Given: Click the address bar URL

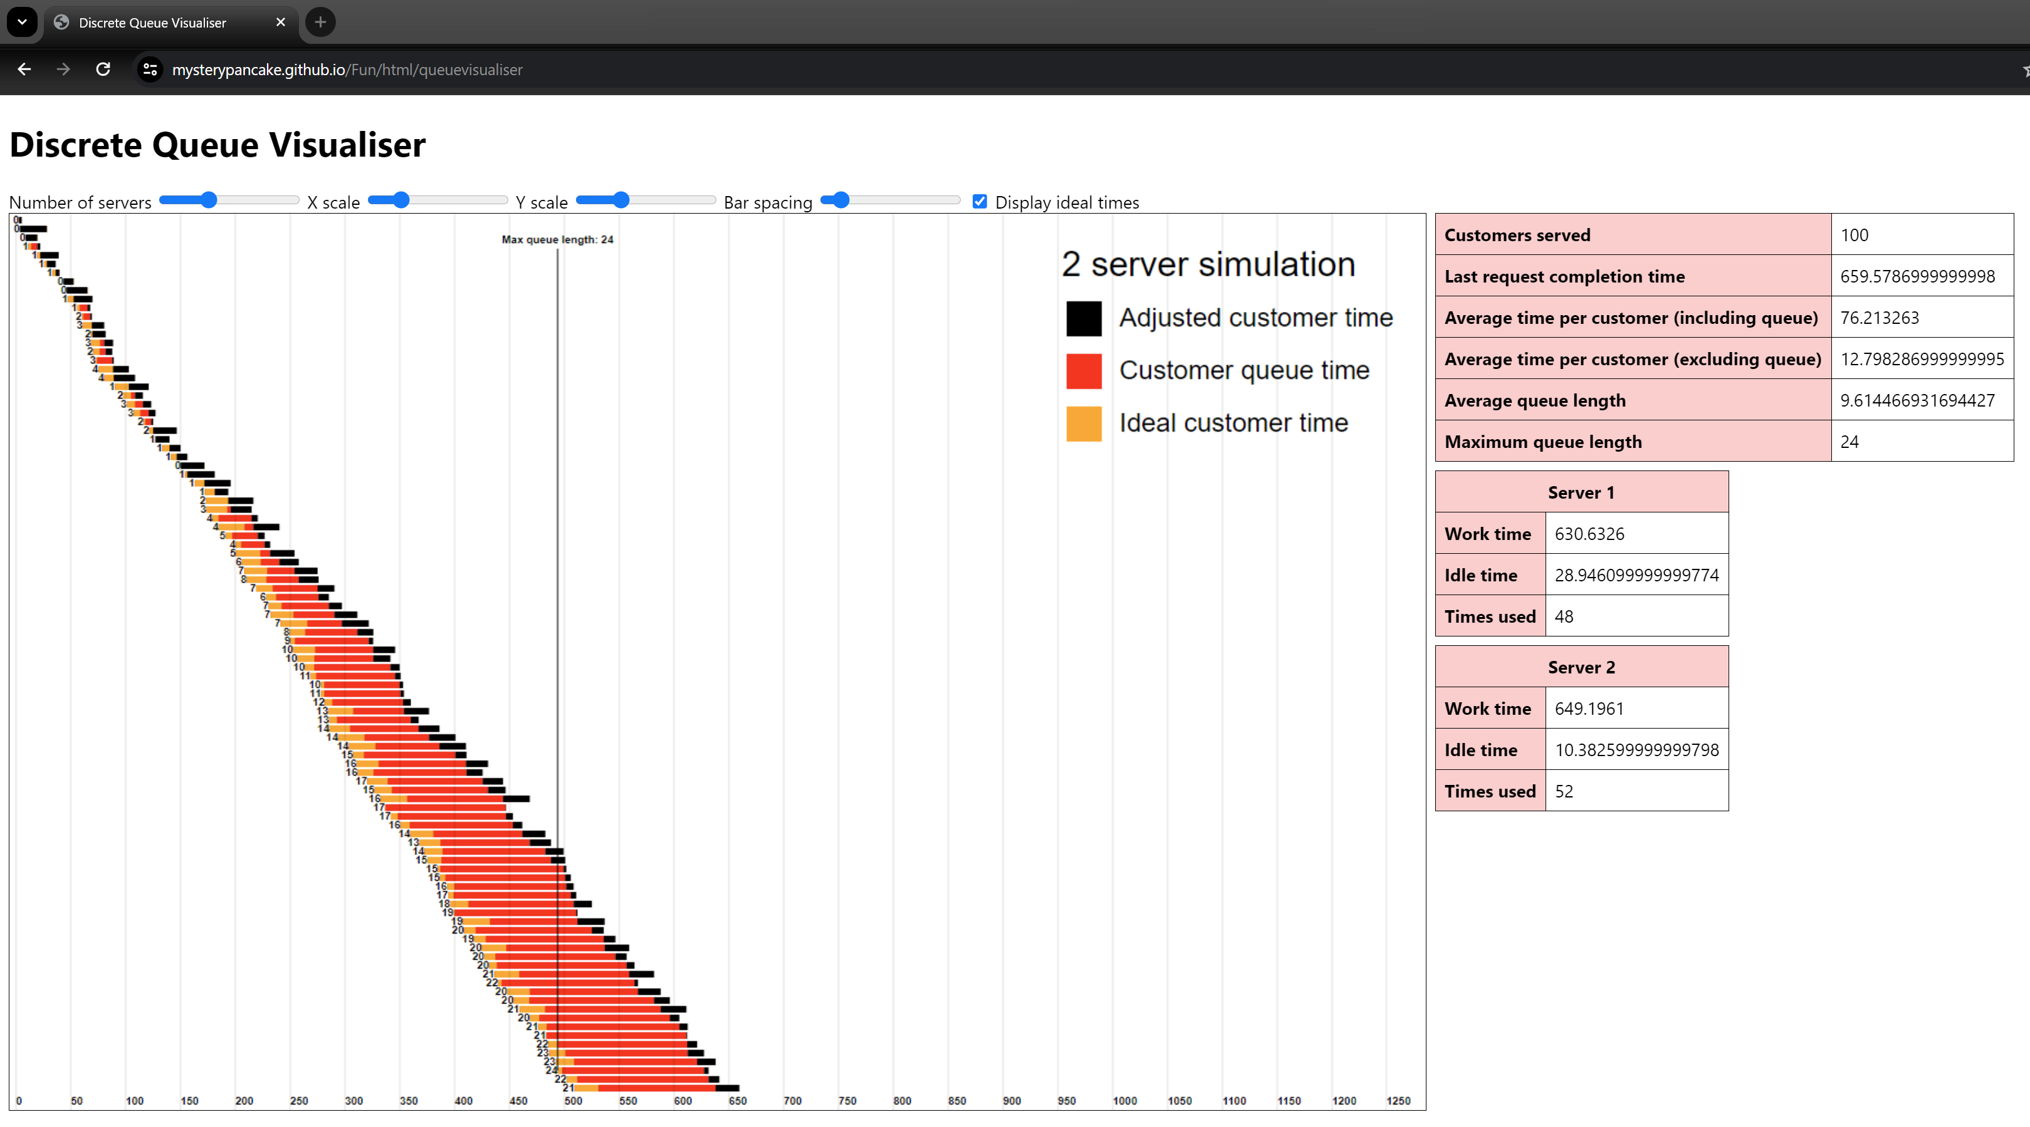Looking at the screenshot, I should [347, 70].
